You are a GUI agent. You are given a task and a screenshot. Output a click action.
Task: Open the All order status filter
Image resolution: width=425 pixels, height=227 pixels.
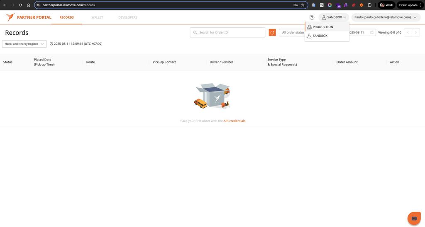(292, 32)
